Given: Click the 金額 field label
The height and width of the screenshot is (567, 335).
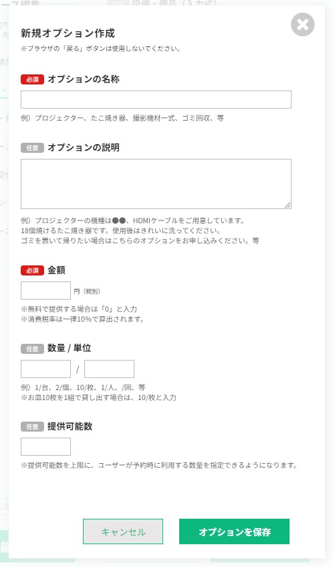Looking at the screenshot, I should [x=56, y=270].
